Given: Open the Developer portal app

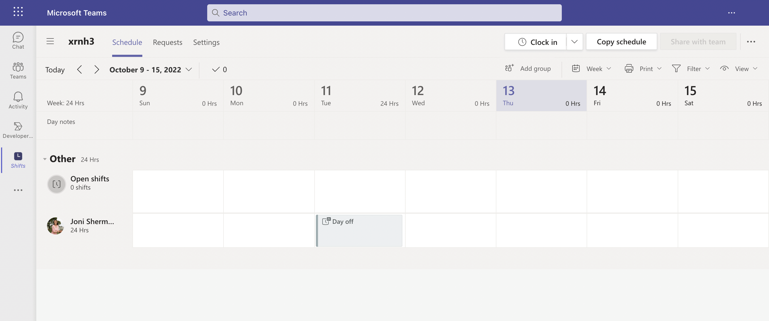Looking at the screenshot, I should coord(18,130).
